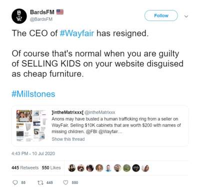Screen dimensions: 200x187
Task: Click the 4:43 PM - 10 Jul 2020 timestamp
Action: 33,153
